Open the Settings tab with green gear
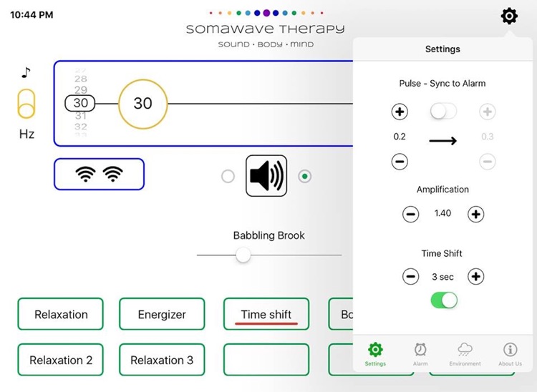The height and width of the screenshot is (392, 537). (375, 354)
